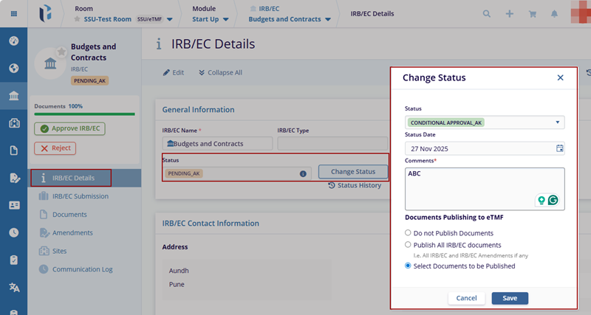The width and height of the screenshot is (591, 315).
Task: Choose Select Documents to be Published
Action: [409, 266]
